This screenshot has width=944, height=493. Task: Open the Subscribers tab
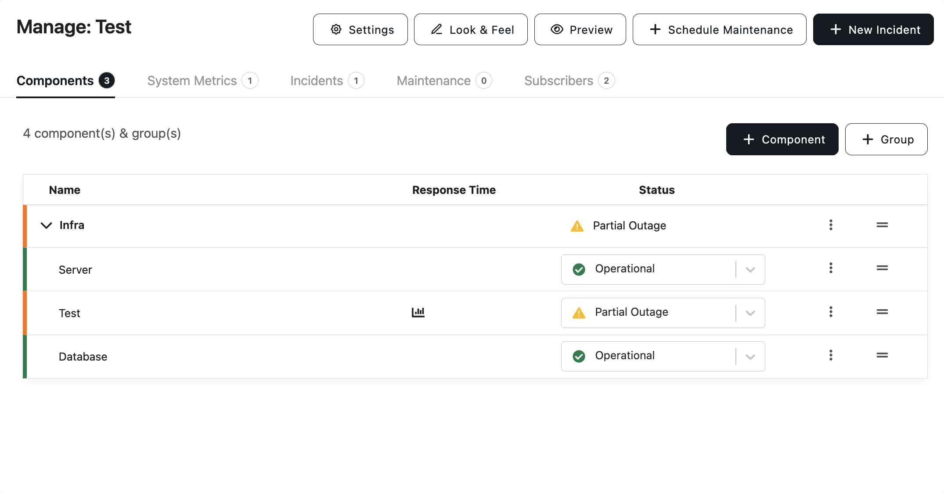[x=569, y=81]
